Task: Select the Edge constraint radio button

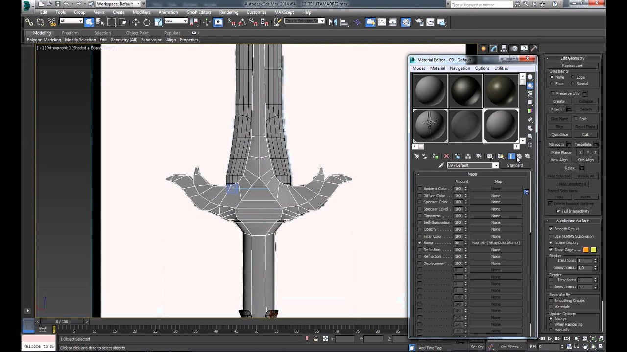Action: tap(573, 77)
